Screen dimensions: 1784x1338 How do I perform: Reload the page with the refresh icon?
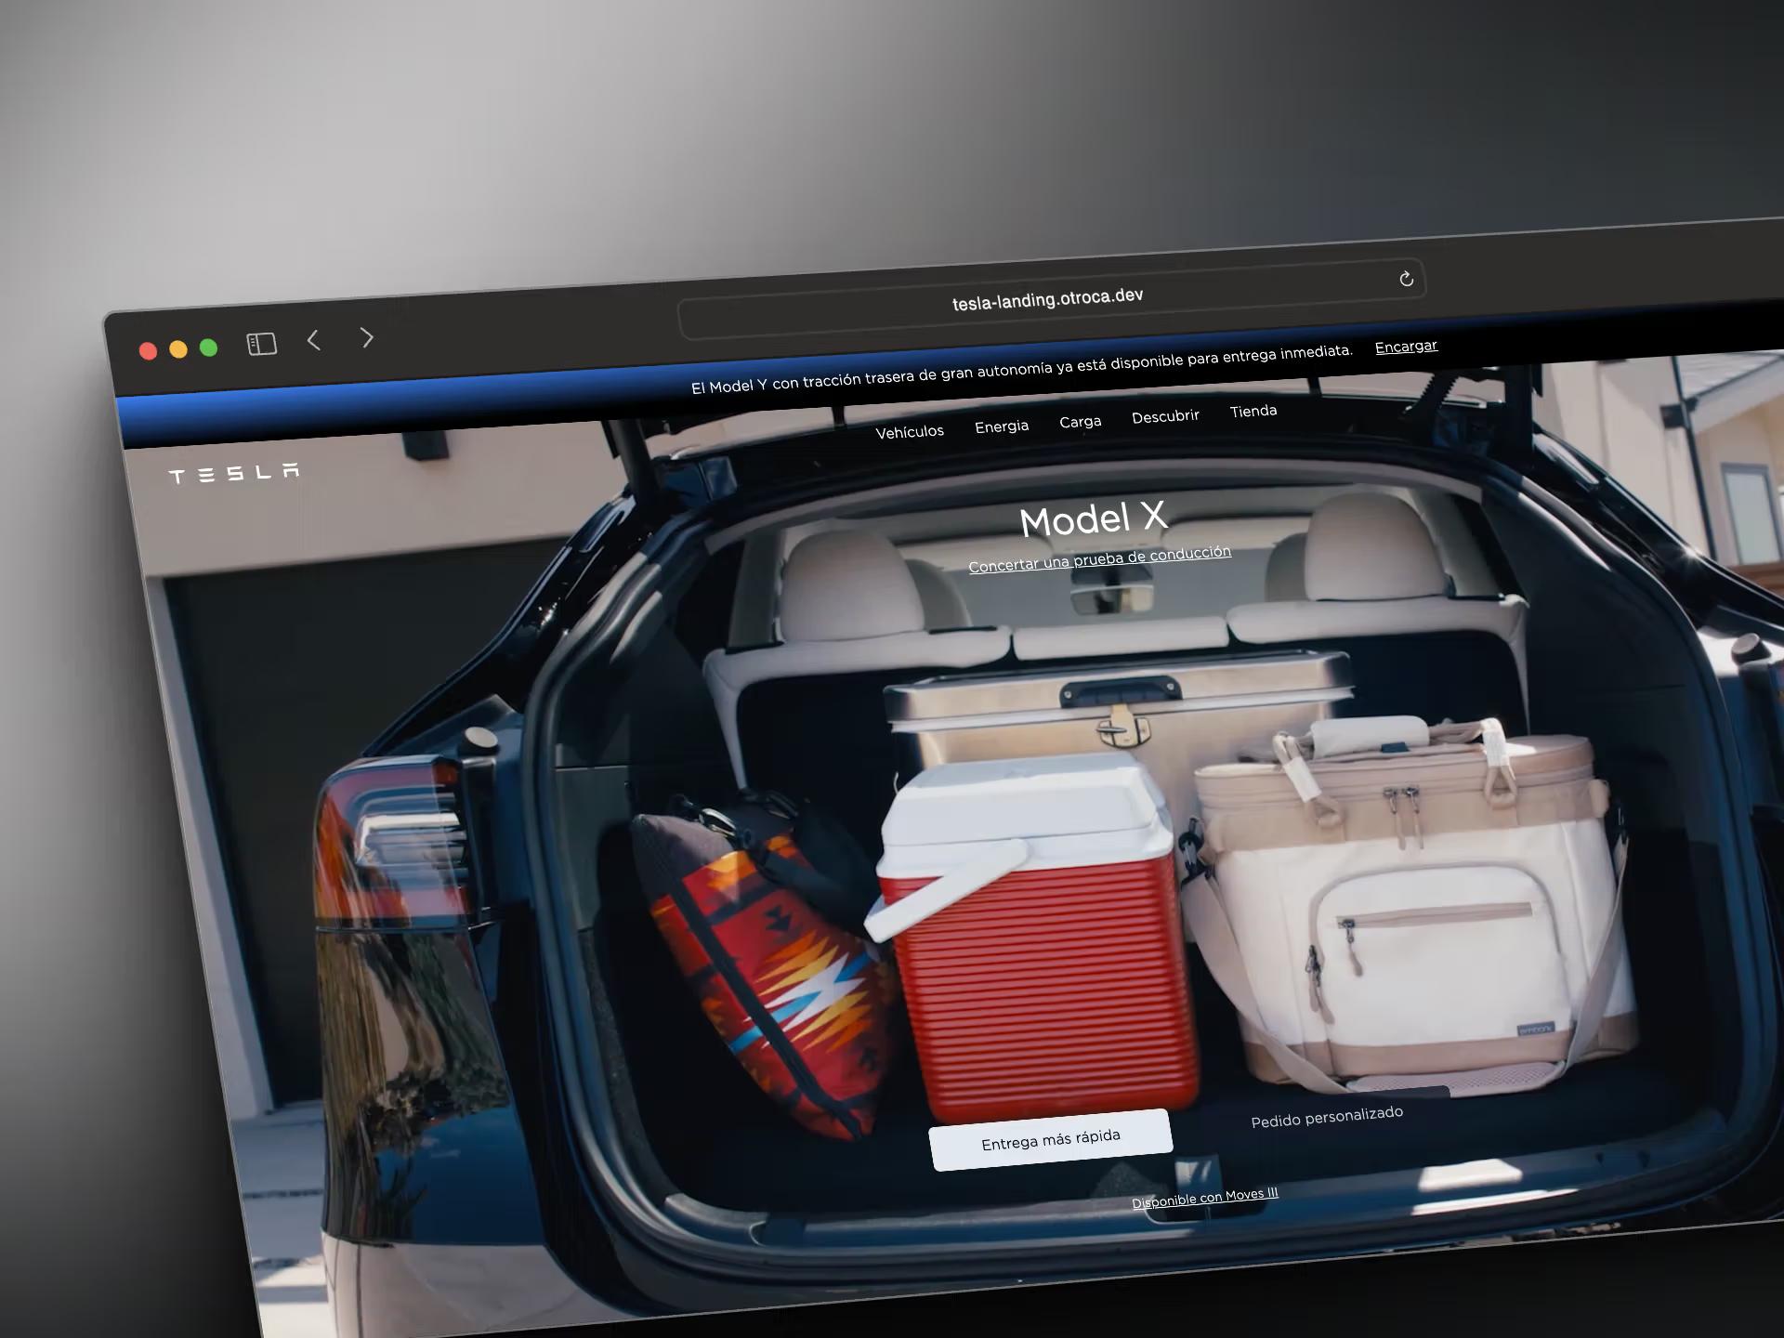point(1406,279)
